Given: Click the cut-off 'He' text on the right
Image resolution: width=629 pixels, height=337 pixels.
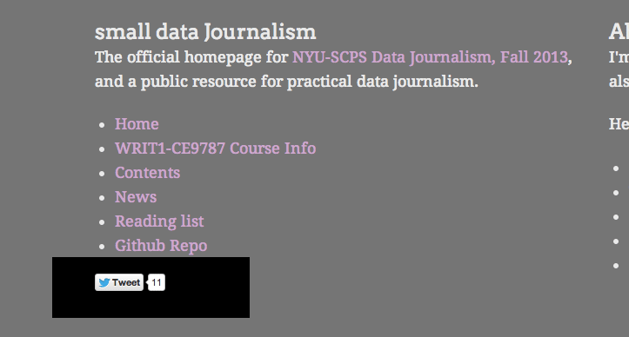Looking at the screenshot, I should coord(619,124).
